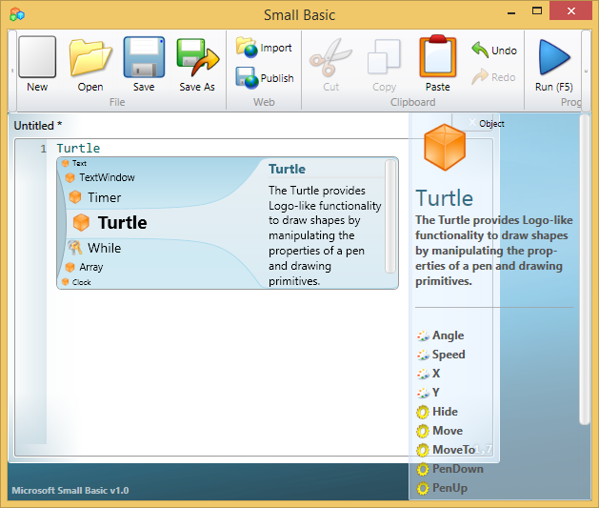The height and width of the screenshot is (508, 599).
Task: Click the Import icon in Web group
Action: click(246, 48)
